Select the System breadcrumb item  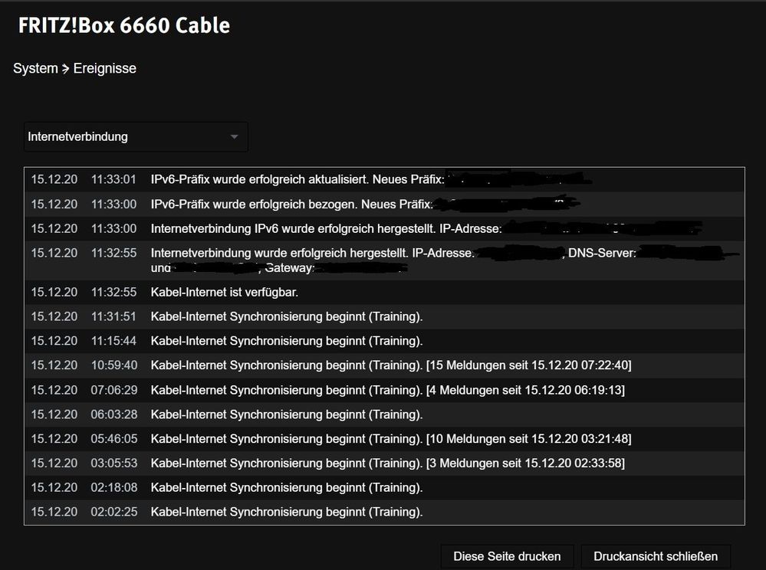click(35, 68)
